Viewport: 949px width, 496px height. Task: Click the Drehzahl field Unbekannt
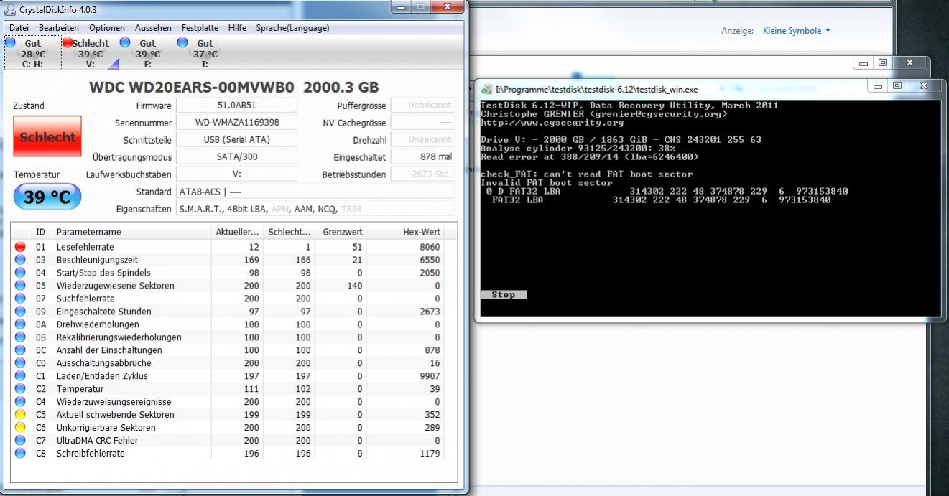(423, 140)
